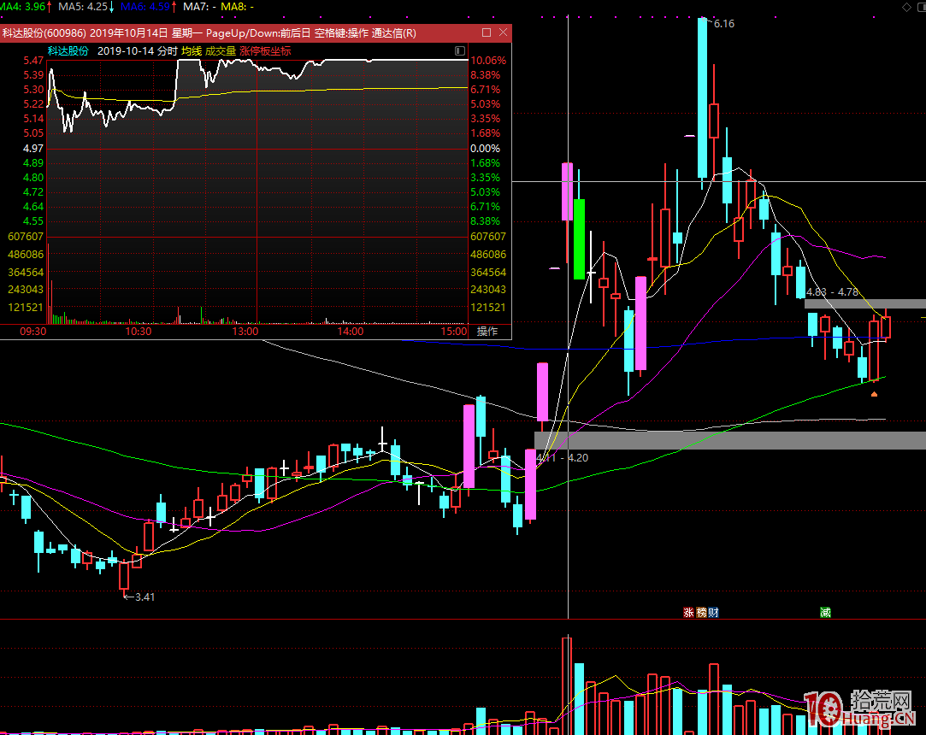Click the 10:30 time axis label
The height and width of the screenshot is (735, 926).
point(139,332)
